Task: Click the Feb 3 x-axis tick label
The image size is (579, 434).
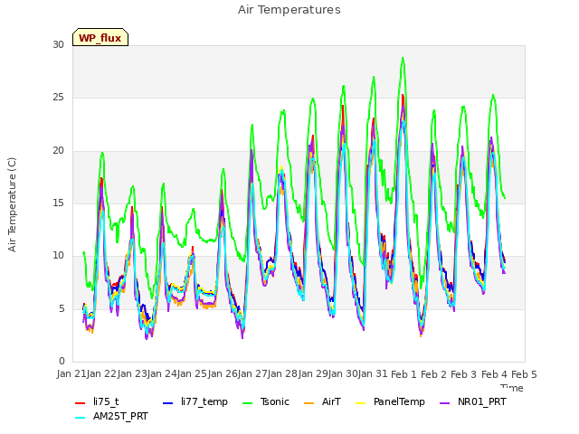Action: 464,374
